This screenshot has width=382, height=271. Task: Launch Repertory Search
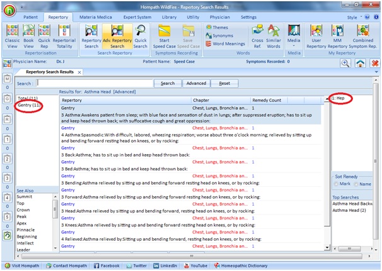tap(91, 36)
